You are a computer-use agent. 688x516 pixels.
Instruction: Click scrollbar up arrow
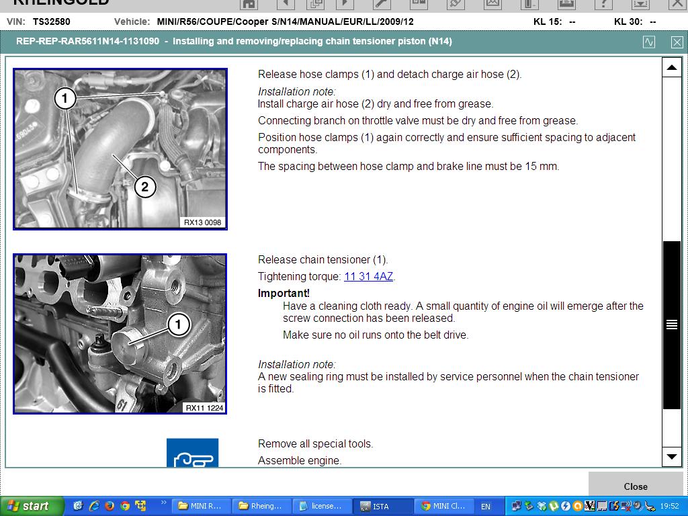click(x=671, y=67)
